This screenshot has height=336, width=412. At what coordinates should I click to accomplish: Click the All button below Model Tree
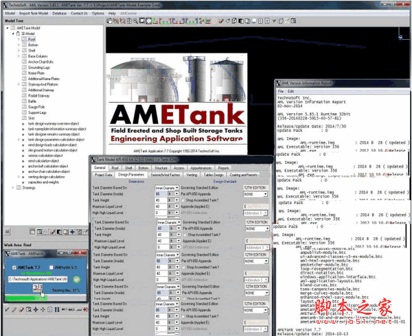pos(8,232)
